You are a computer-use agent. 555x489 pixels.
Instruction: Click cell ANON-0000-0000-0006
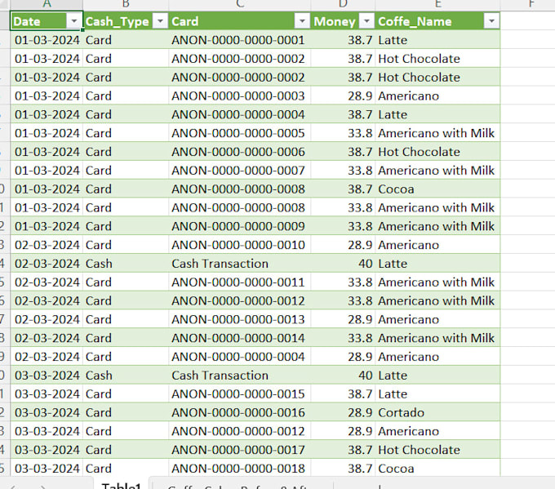(x=240, y=152)
